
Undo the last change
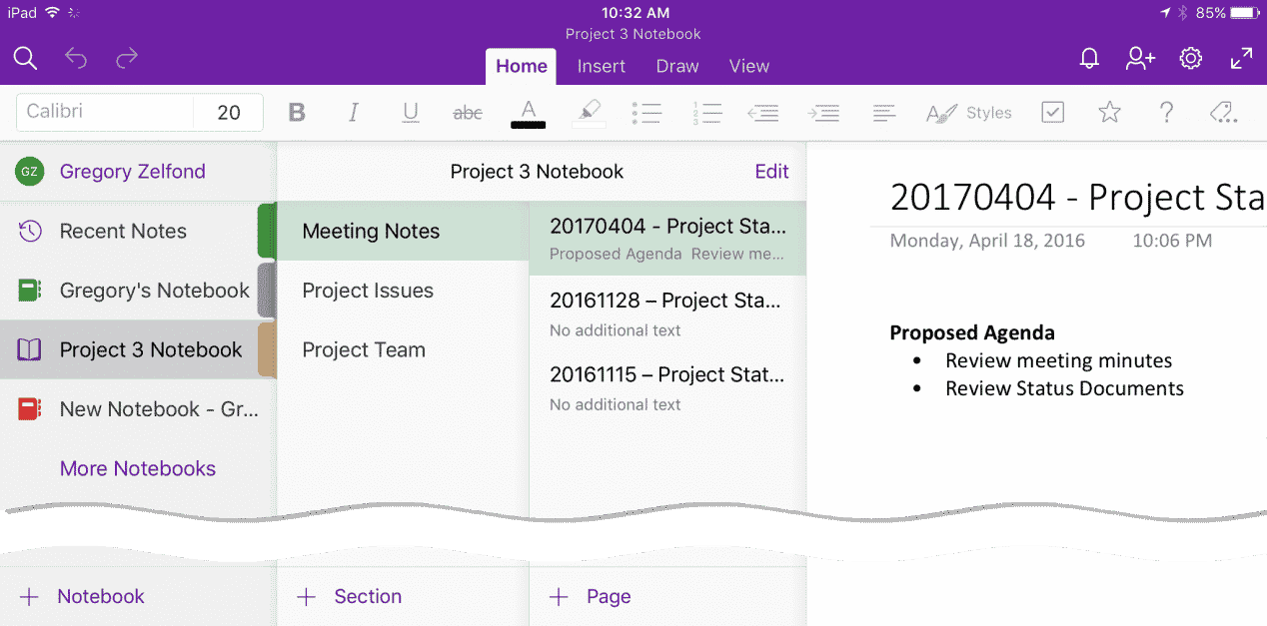coord(76,58)
